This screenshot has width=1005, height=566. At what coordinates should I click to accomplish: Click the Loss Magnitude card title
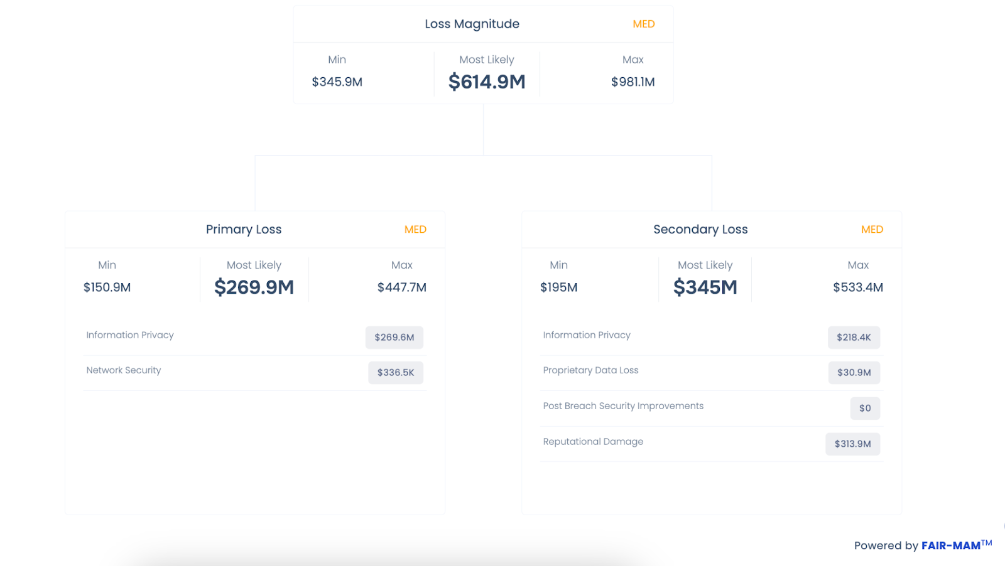point(472,24)
